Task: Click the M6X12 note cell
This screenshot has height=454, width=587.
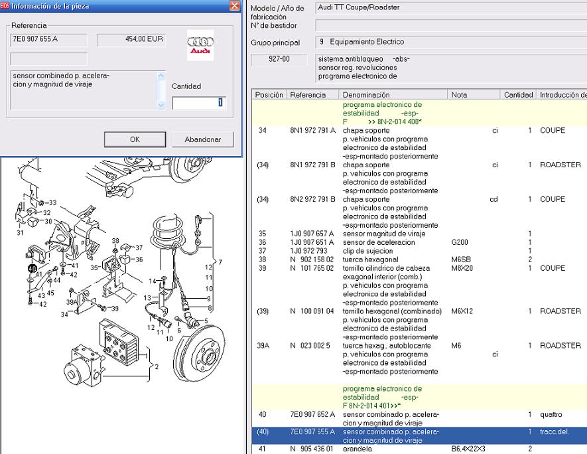Action: (462, 311)
